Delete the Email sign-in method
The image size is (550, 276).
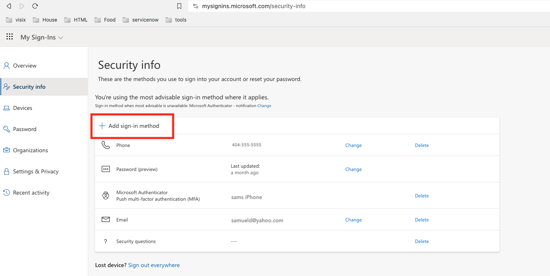422,220
